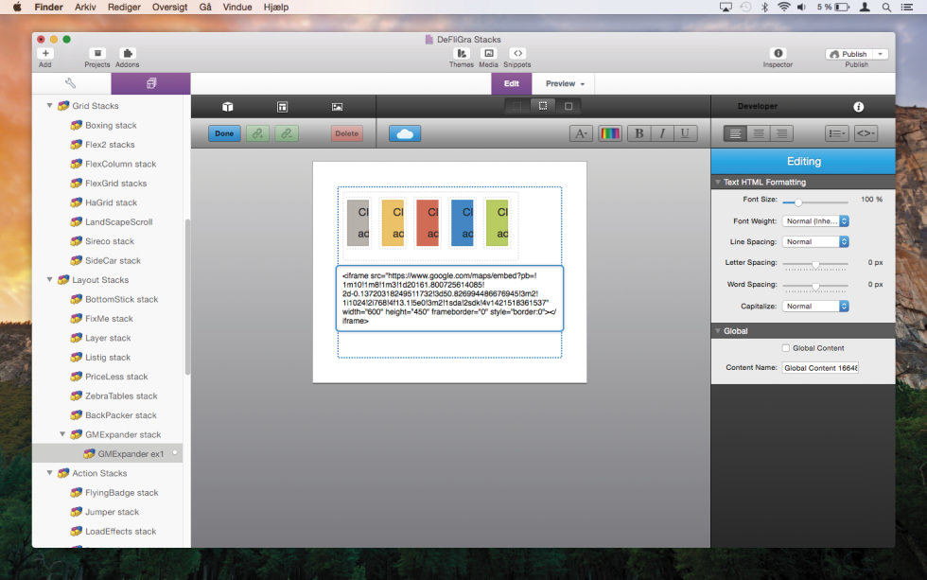Open the Inspector icon
The height and width of the screenshot is (580, 927).
pyautogui.click(x=778, y=53)
